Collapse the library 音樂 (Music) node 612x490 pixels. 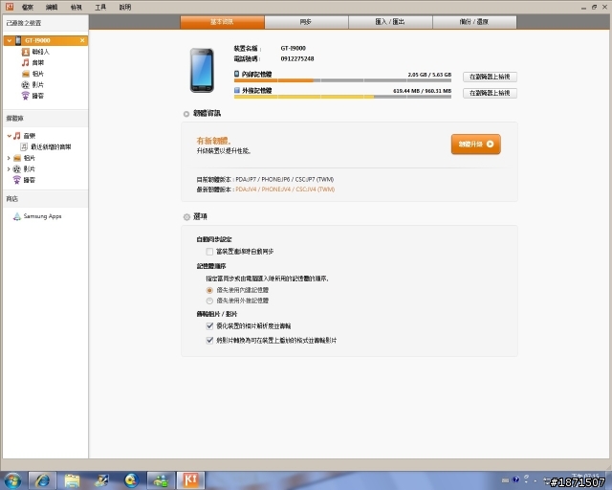pos(9,136)
